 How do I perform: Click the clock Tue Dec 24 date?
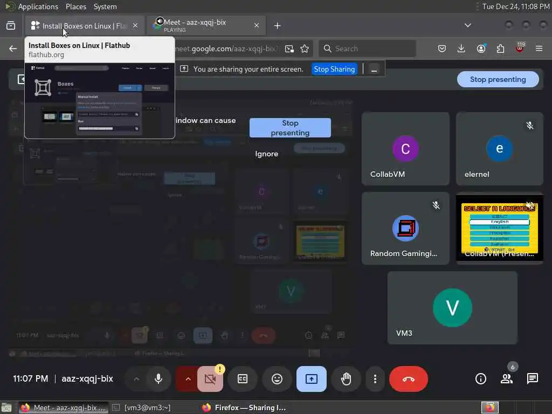pyautogui.click(x=516, y=6)
